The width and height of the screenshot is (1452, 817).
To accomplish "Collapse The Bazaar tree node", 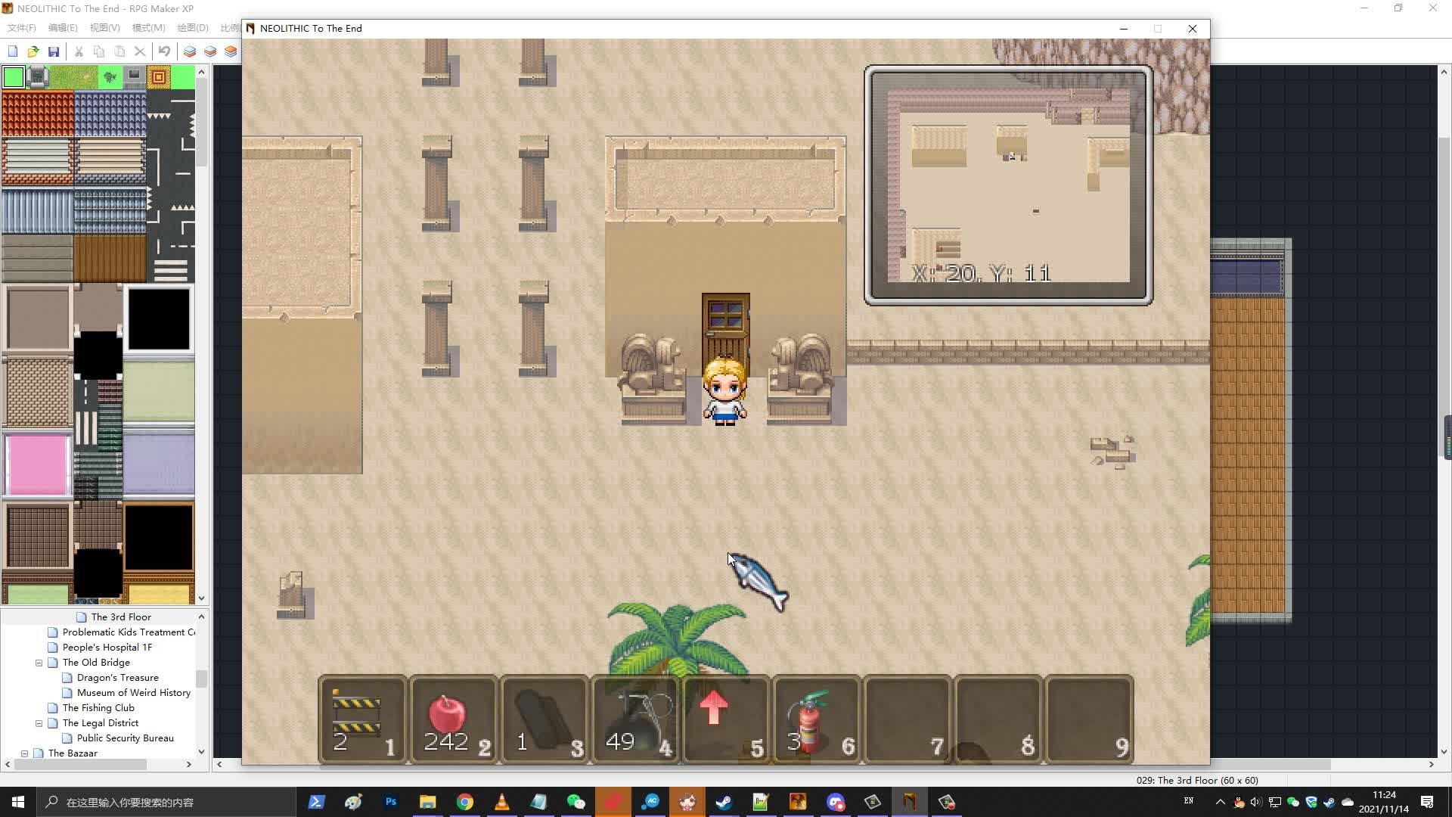I will (24, 753).
